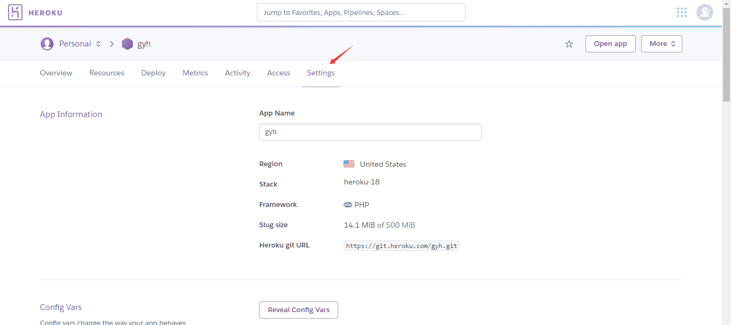Click the purple hexagon gyh app icon
The width and height of the screenshot is (731, 325).
tap(127, 44)
